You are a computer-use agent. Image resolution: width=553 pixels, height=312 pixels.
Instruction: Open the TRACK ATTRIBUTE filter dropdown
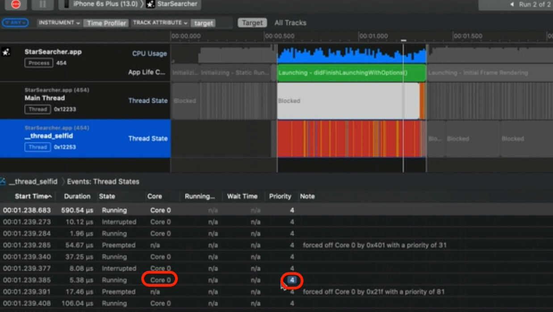(160, 23)
